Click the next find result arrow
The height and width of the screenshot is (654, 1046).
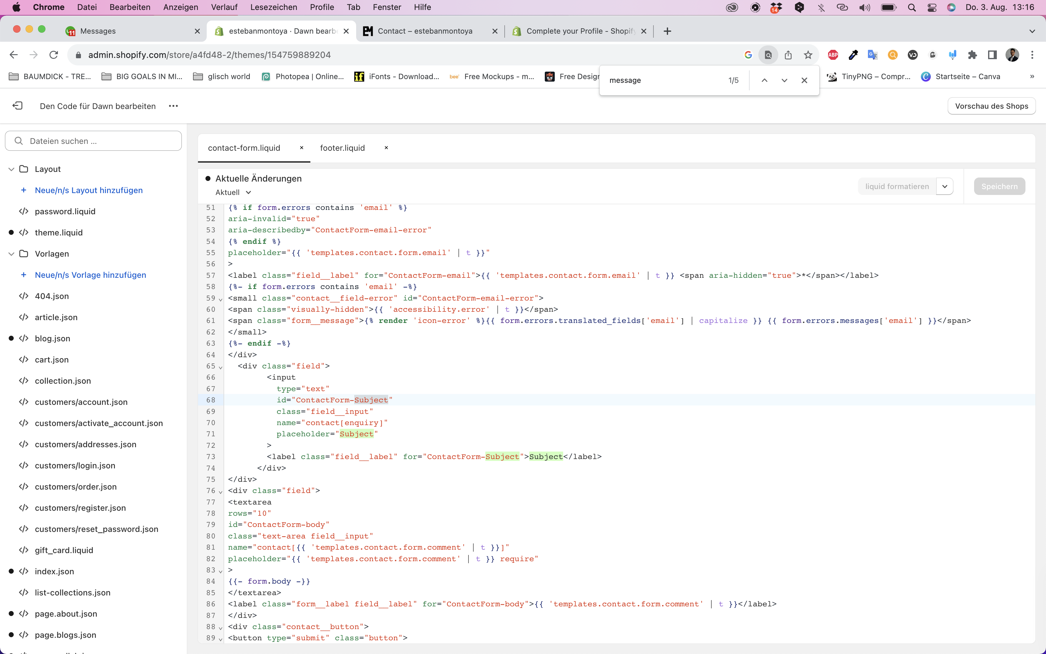pos(784,80)
